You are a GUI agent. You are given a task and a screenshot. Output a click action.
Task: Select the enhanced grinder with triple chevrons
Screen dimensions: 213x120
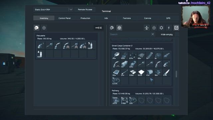[x=83, y=45]
